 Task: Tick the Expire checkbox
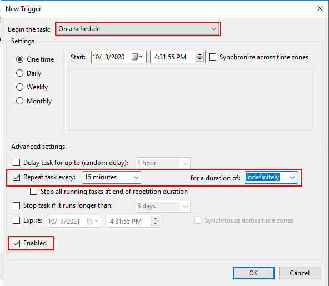point(16,220)
